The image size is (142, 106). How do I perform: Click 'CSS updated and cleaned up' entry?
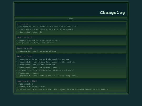pos(48,26)
